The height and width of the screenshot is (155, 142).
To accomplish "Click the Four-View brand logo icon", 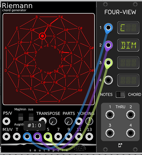I will tap(120, 145).
